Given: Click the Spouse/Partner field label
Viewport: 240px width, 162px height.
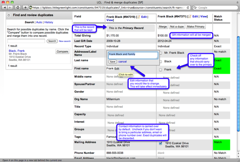Looking at the screenshot, I should (x=85, y=84).
